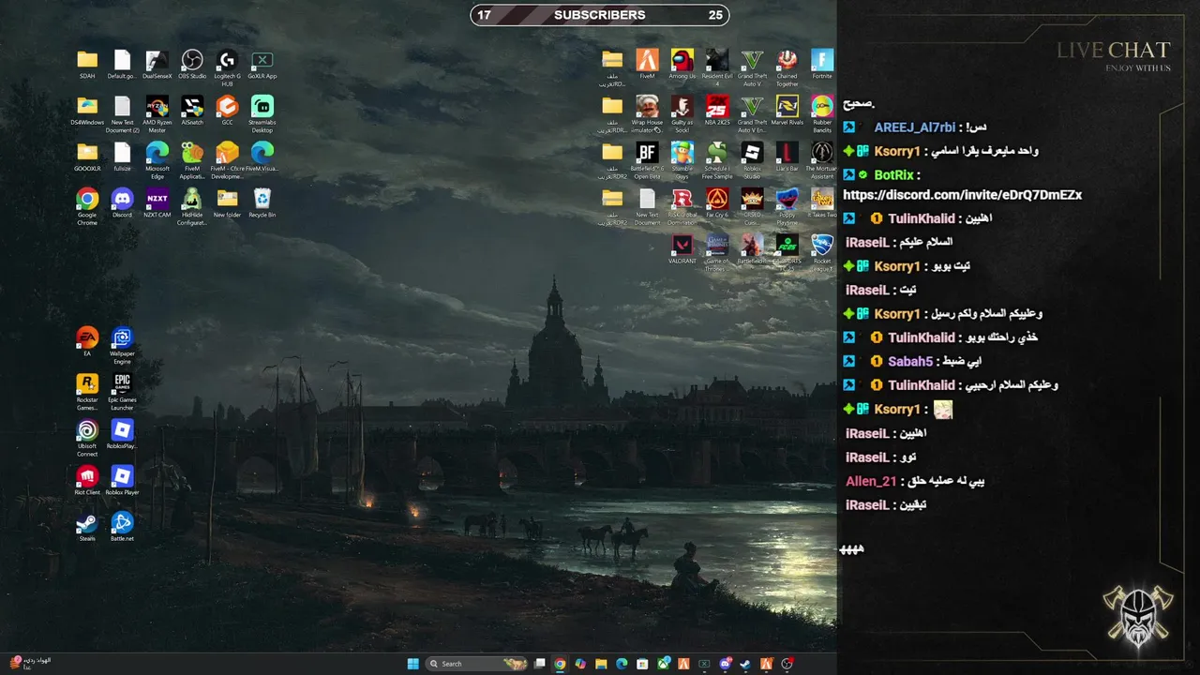Launch Rockstar Games Launcher icon
Viewport: 1200px width, 675px height.
coord(87,391)
